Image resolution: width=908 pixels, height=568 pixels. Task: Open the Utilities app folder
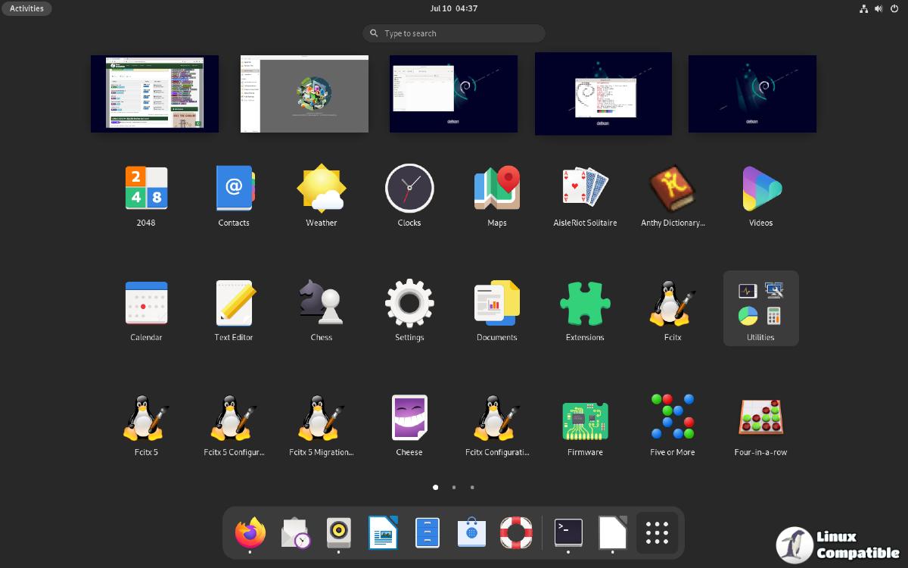coord(760,308)
